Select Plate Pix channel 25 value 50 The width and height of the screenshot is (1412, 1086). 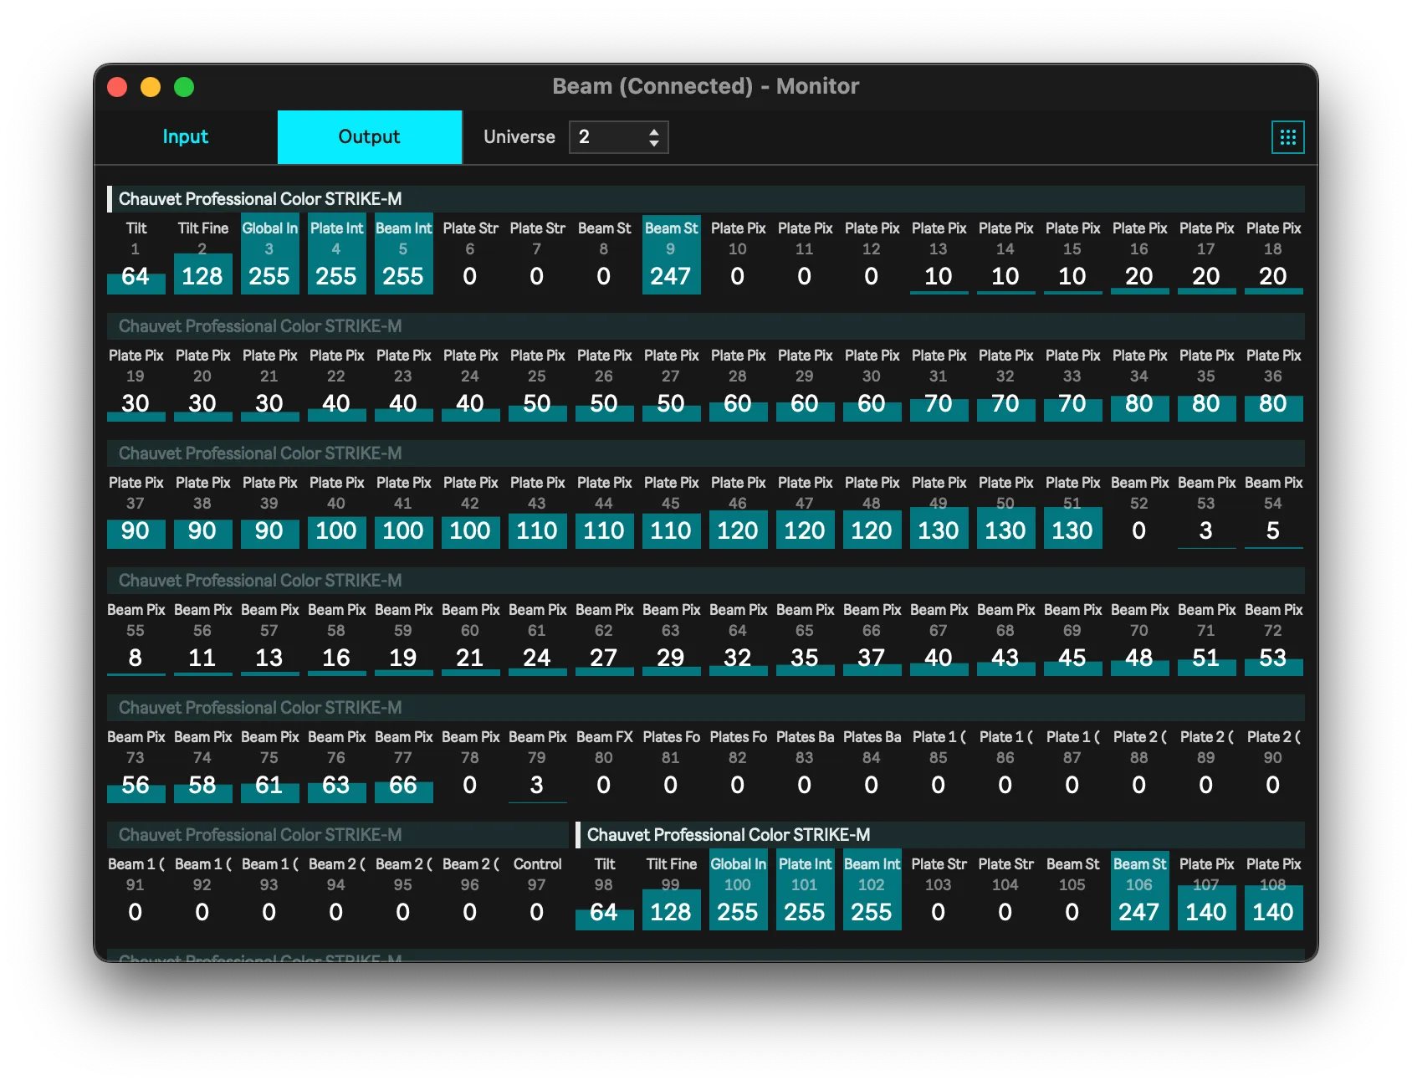click(537, 382)
